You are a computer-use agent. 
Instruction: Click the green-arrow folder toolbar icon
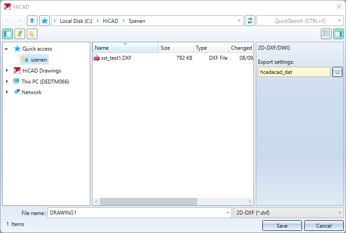click(x=20, y=34)
